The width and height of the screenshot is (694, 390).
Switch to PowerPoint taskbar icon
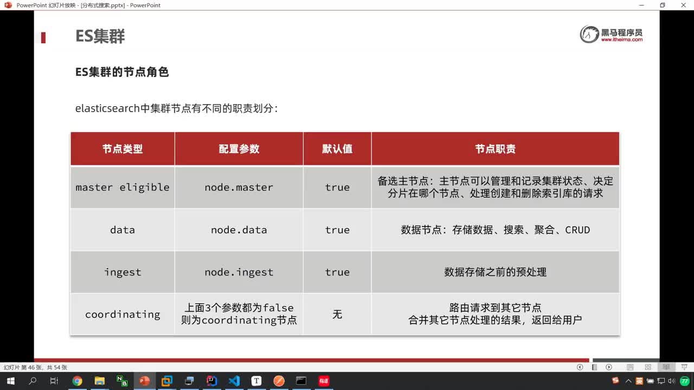pyautogui.click(x=144, y=381)
